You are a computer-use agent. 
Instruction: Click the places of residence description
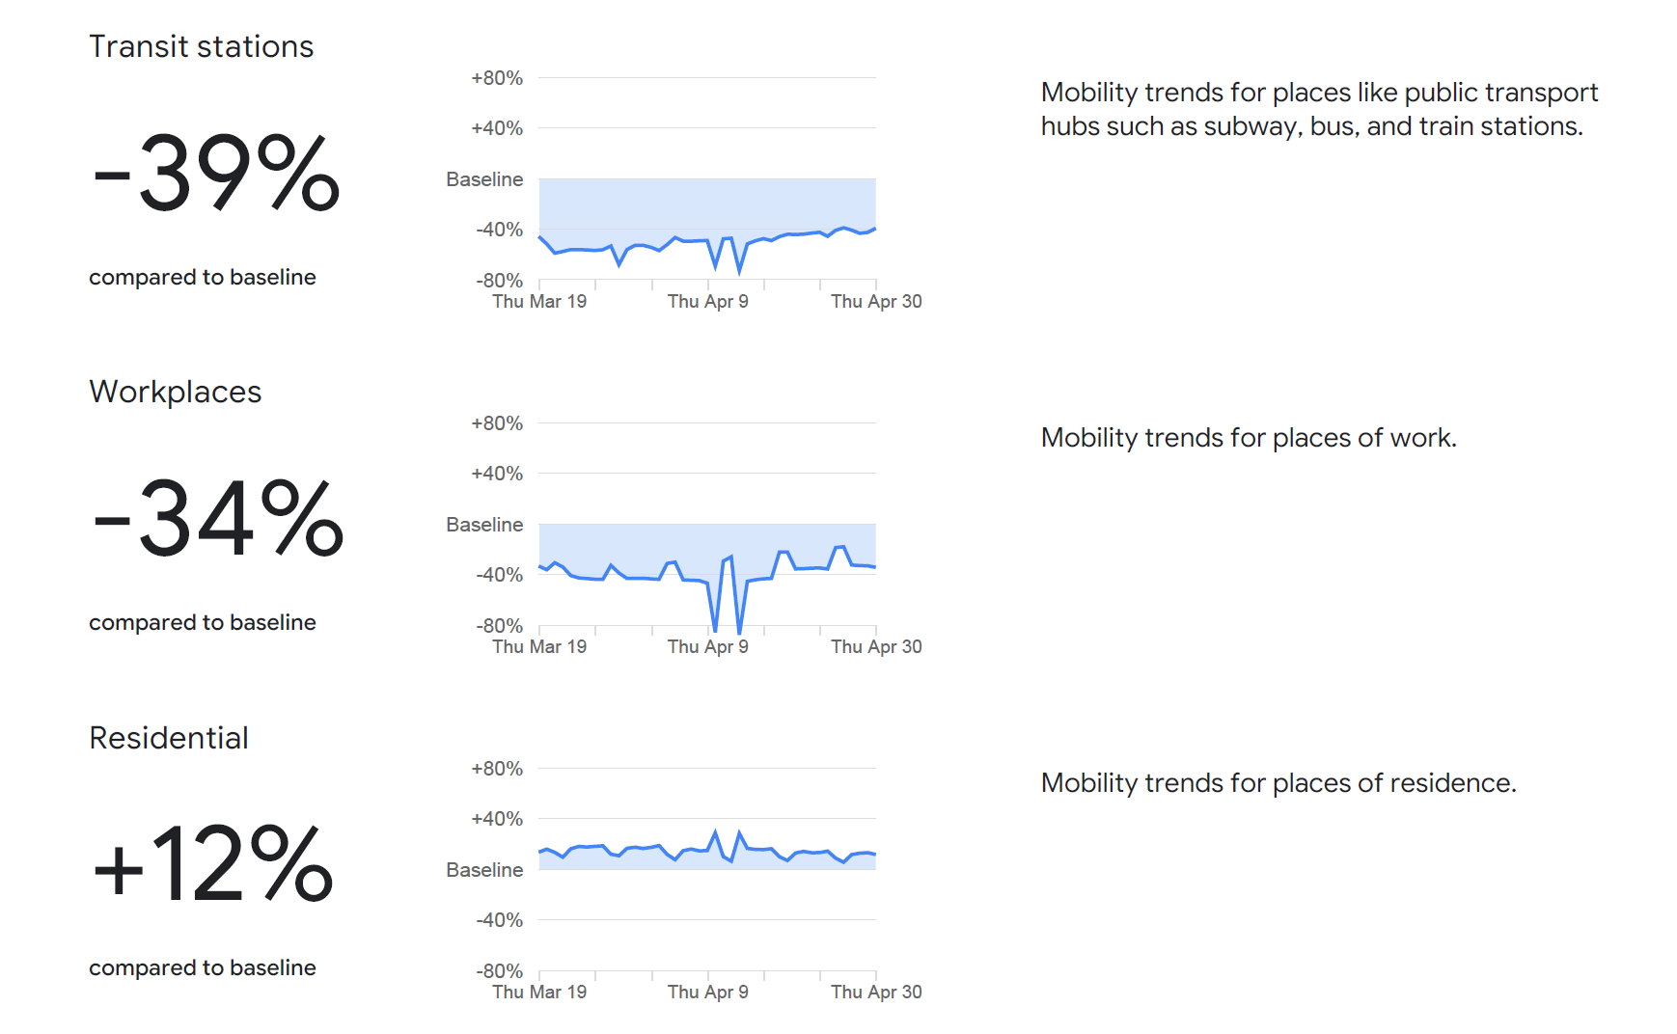click(1278, 783)
